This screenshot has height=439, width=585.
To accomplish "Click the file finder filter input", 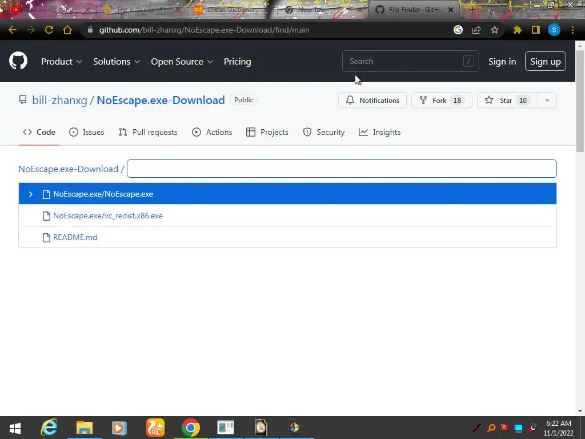I will pyautogui.click(x=342, y=169).
